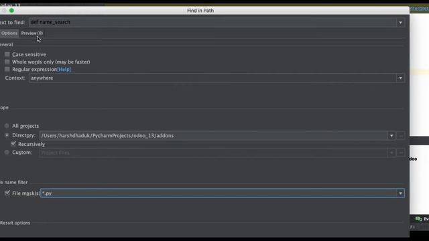The image size is (429, 241).
Task: Click the Text to find input field
Action: point(212,22)
